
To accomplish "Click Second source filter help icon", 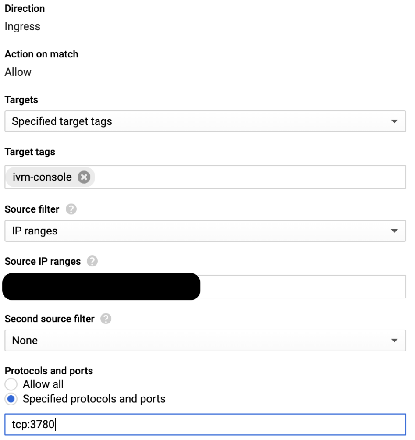I will pyautogui.click(x=106, y=319).
